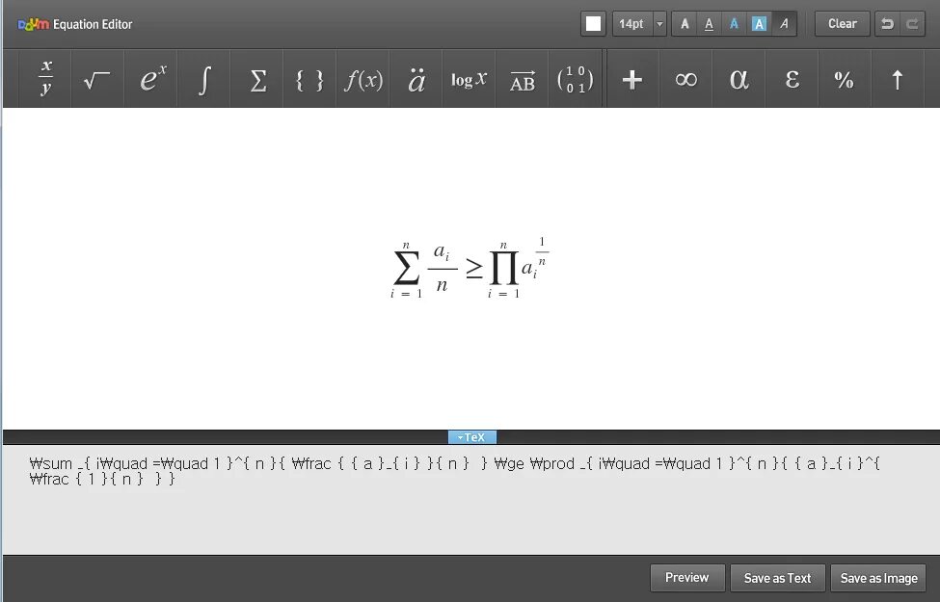Viewport: 940px width, 602px height.
Task: Open the 14pt font size dropdown
Action: pos(636,23)
